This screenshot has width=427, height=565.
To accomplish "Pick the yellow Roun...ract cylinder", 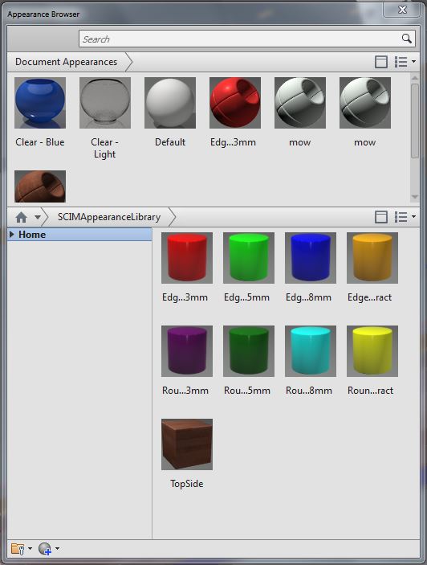I will click(x=372, y=351).
